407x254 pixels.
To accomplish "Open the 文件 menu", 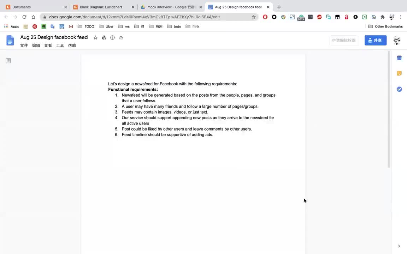I will (24, 46).
